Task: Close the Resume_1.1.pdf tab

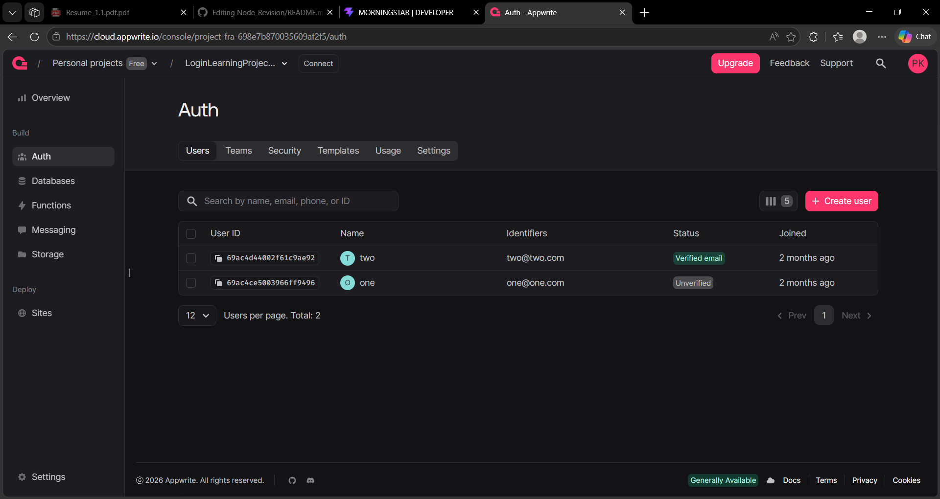Action: 184,13
